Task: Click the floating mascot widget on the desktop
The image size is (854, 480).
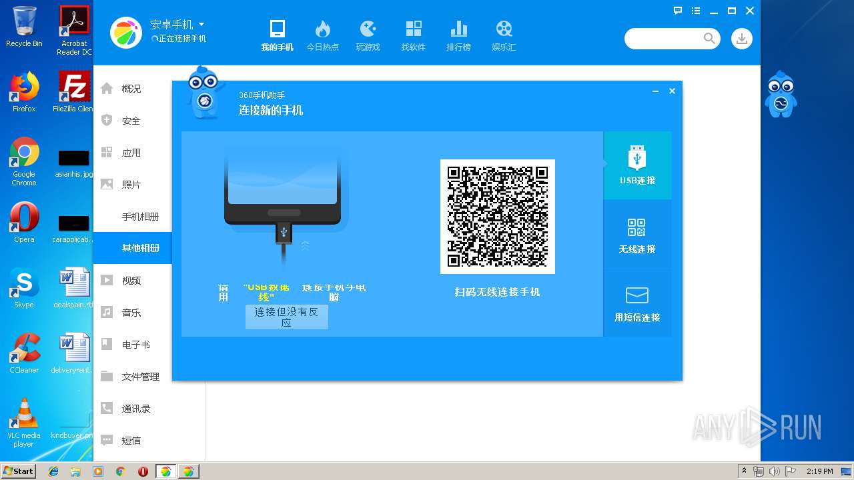Action: (781, 94)
